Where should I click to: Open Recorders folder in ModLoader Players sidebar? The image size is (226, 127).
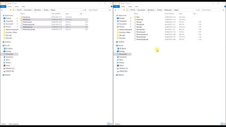tap(123, 38)
